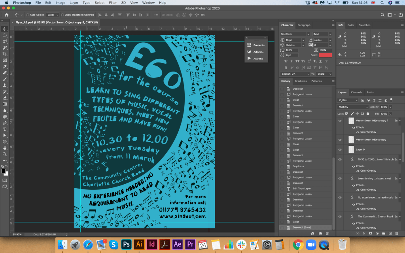This screenshot has width=405, height=253.
Task: Hide the Layer 9 layer
Action: (340, 149)
